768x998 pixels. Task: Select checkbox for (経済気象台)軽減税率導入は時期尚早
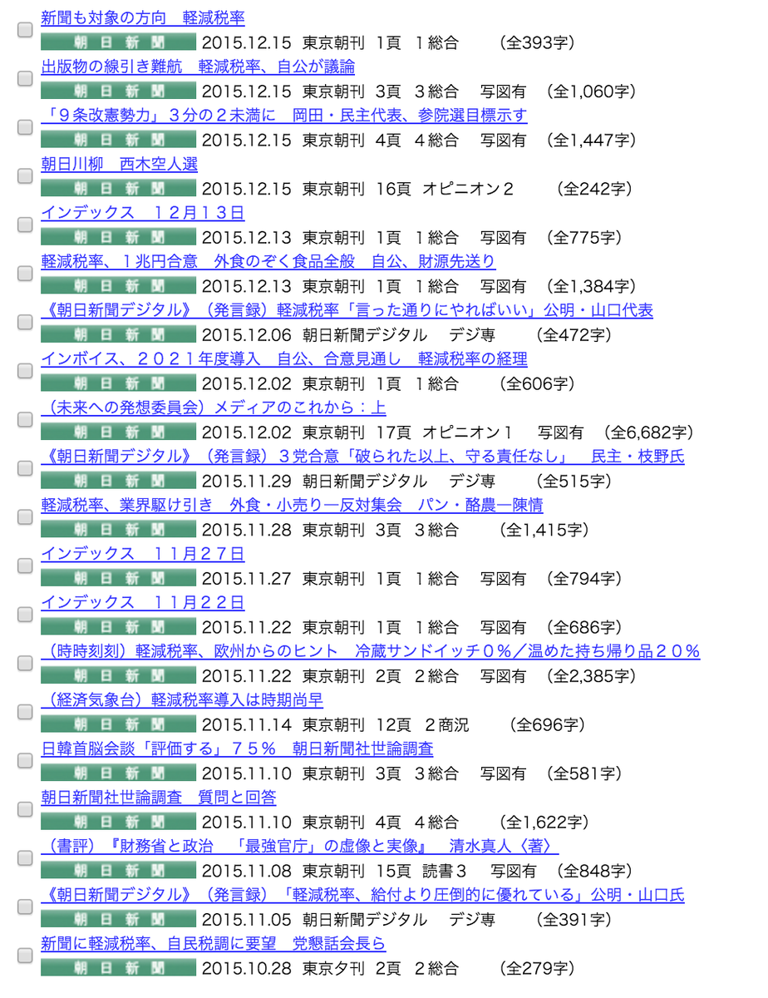click(x=25, y=711)
